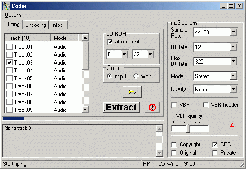Disable the Jitter correct checkbox
This screenshot has width=246, height=169.
click(x=110, y=42)
